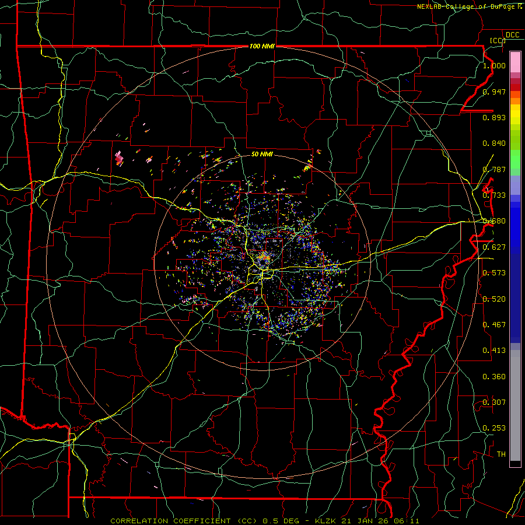Screen dimensions: 525x525
Task: Click the dark red segment of color scale
Action: point(515,87)
